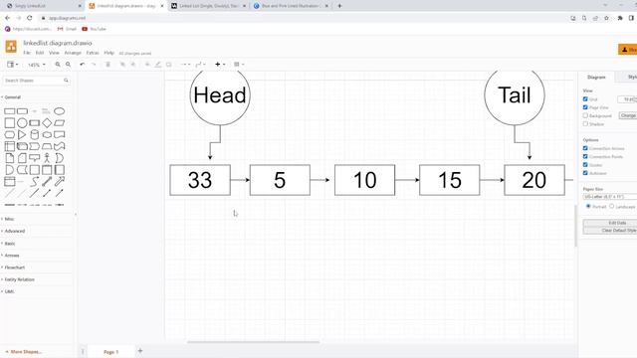
Task: Open the Help menu
Action: 108,53
